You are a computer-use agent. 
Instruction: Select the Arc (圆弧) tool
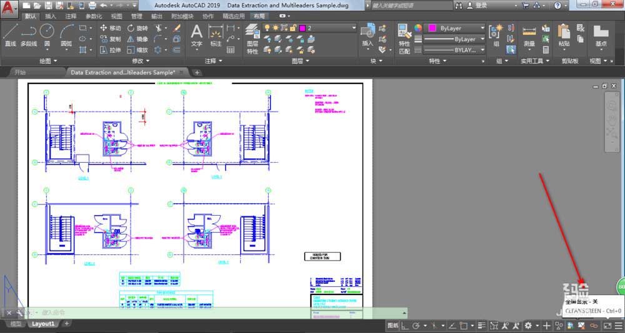tap(67, 36)
